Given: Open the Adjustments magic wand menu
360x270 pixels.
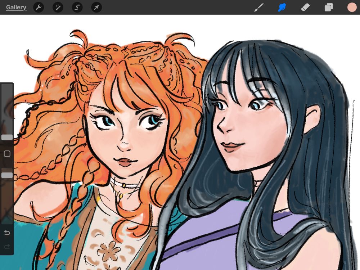Looking at the screenshot, I should (x=58, y=7).
